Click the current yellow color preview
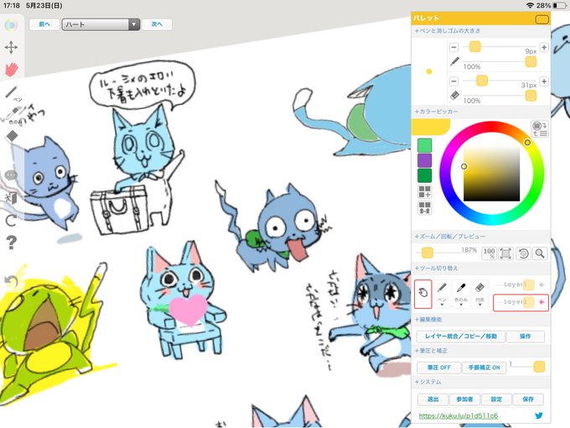Viewport: 570px width, 428px height. (431, 127)
